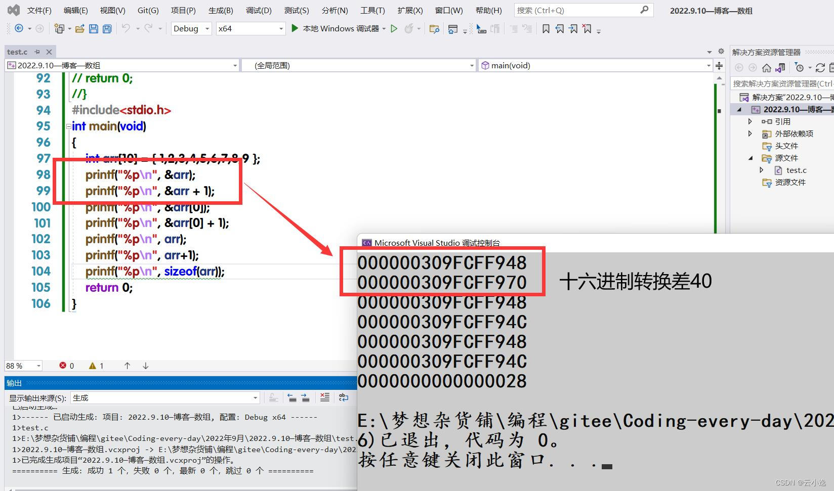Click start without debugging outline play icon

(x=394, y=29)
